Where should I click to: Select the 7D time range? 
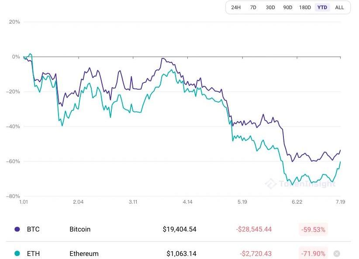click(253, 7)
